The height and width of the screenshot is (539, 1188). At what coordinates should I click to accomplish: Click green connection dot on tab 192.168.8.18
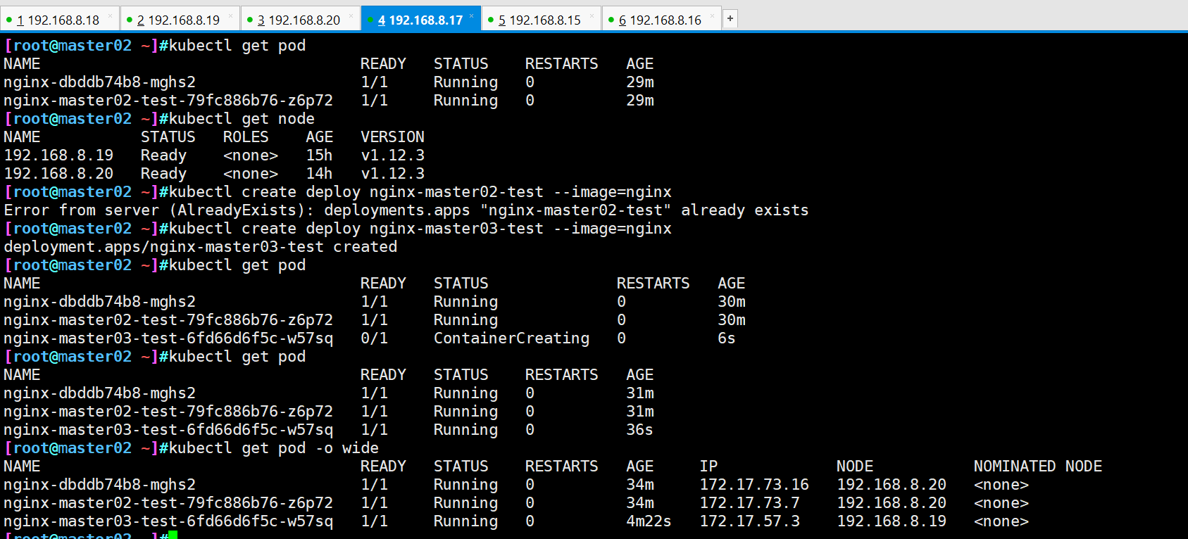(x=9, y=20)
